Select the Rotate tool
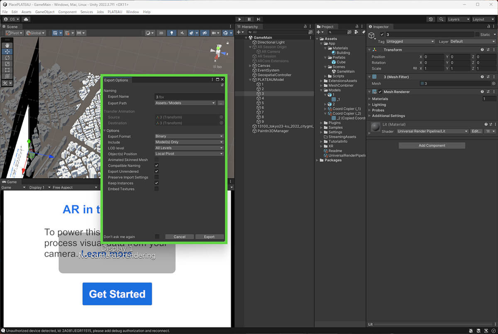 7,58
